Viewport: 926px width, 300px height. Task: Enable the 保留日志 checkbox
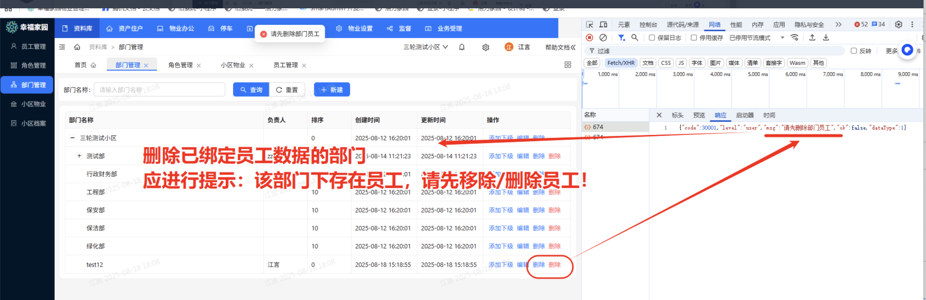pyautogui.click(x=652, y=37)
